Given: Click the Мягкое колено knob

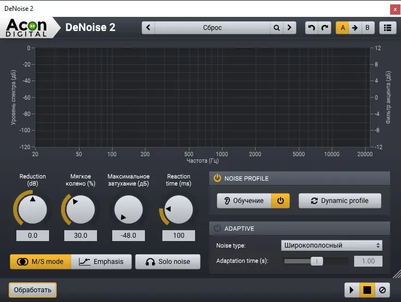Looking at the screenshot, I should tap(80, 209).
